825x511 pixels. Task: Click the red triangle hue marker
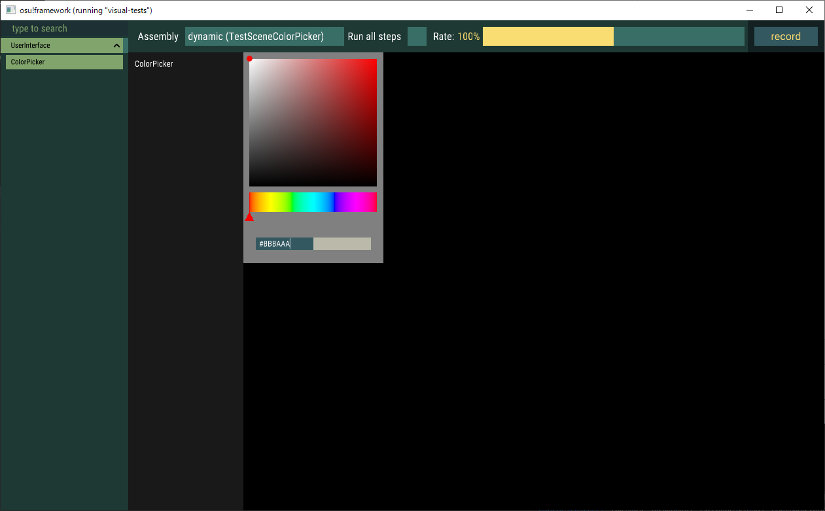click(x=249, y=217)
